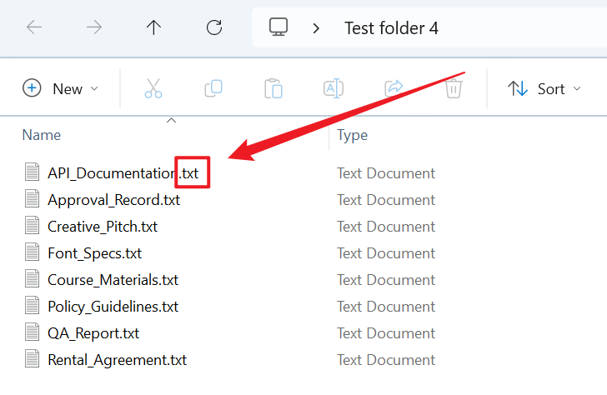Click the Forward navigation arrow
Screen dimensions: 607x395
tap(94, 27)
